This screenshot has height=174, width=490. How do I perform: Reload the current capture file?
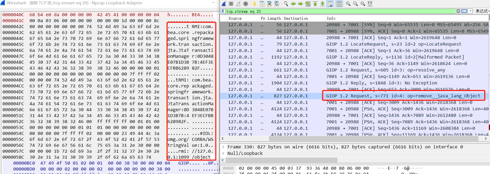pyautogui.click(x=277, y=4)
